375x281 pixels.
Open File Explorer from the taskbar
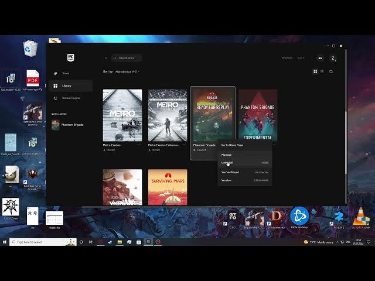coord(120,242)
